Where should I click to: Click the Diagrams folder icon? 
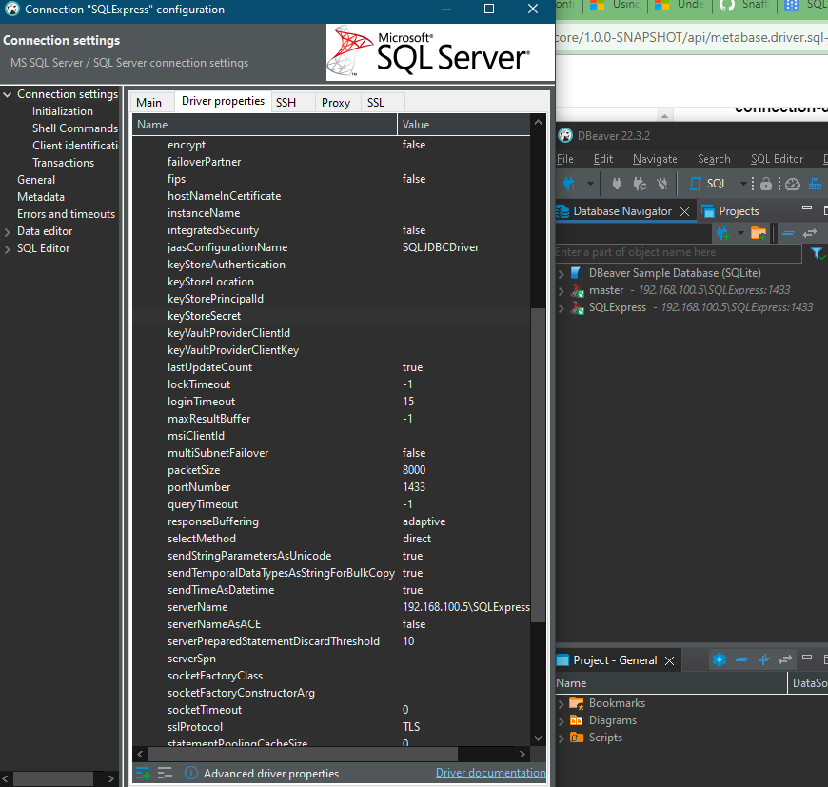(576, 720)
